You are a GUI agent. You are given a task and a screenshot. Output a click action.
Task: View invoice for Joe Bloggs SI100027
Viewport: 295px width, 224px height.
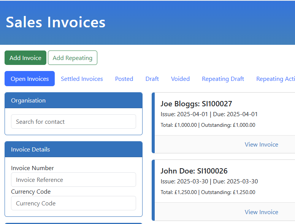tap(261, 144)
